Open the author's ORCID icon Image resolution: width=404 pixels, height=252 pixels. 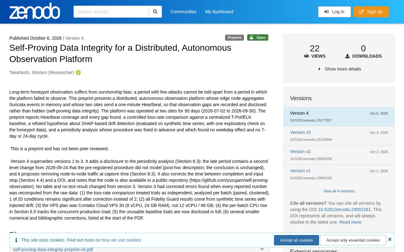coord(78,72)
